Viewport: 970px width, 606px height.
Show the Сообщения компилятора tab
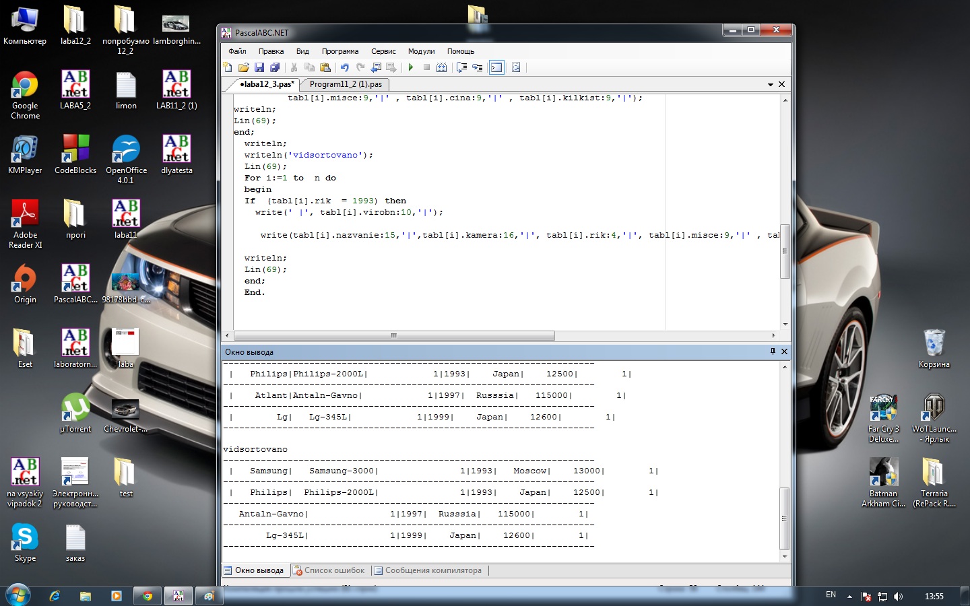(x=432, y=570)
